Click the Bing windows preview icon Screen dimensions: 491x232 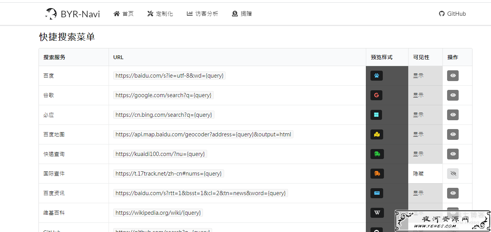(377, 115)
